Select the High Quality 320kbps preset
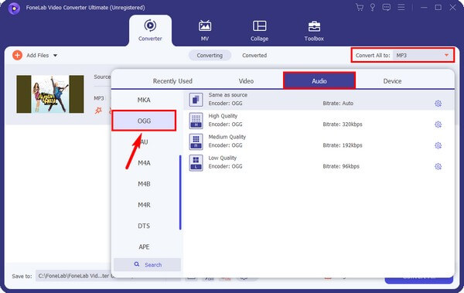464x293 pixels. [319, 121]
